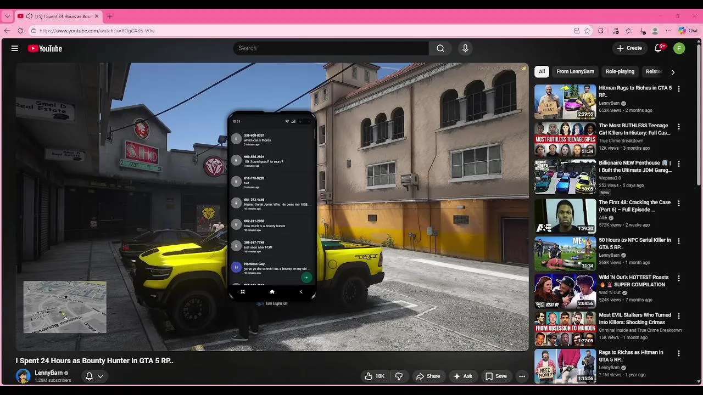Open options for Rags to Riches Hitman video
Viewport: 703px width, 395px height.
coord(679,354)
